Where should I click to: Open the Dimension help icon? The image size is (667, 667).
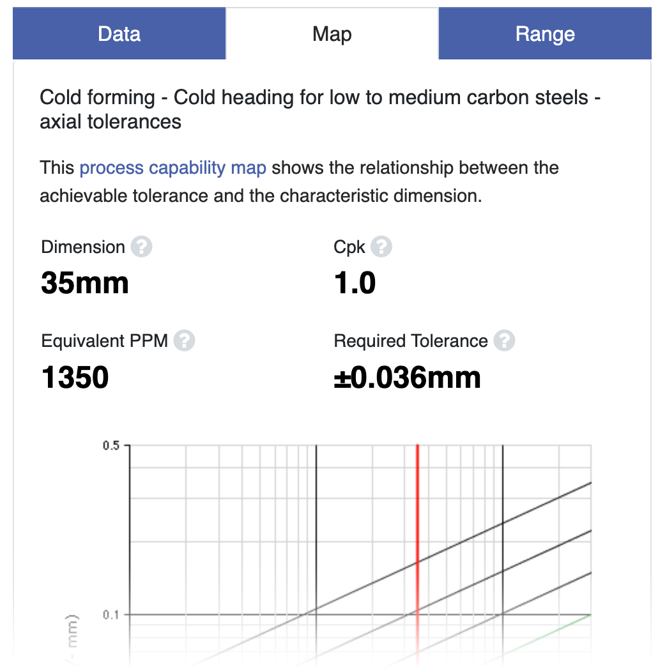click(141, 247)
